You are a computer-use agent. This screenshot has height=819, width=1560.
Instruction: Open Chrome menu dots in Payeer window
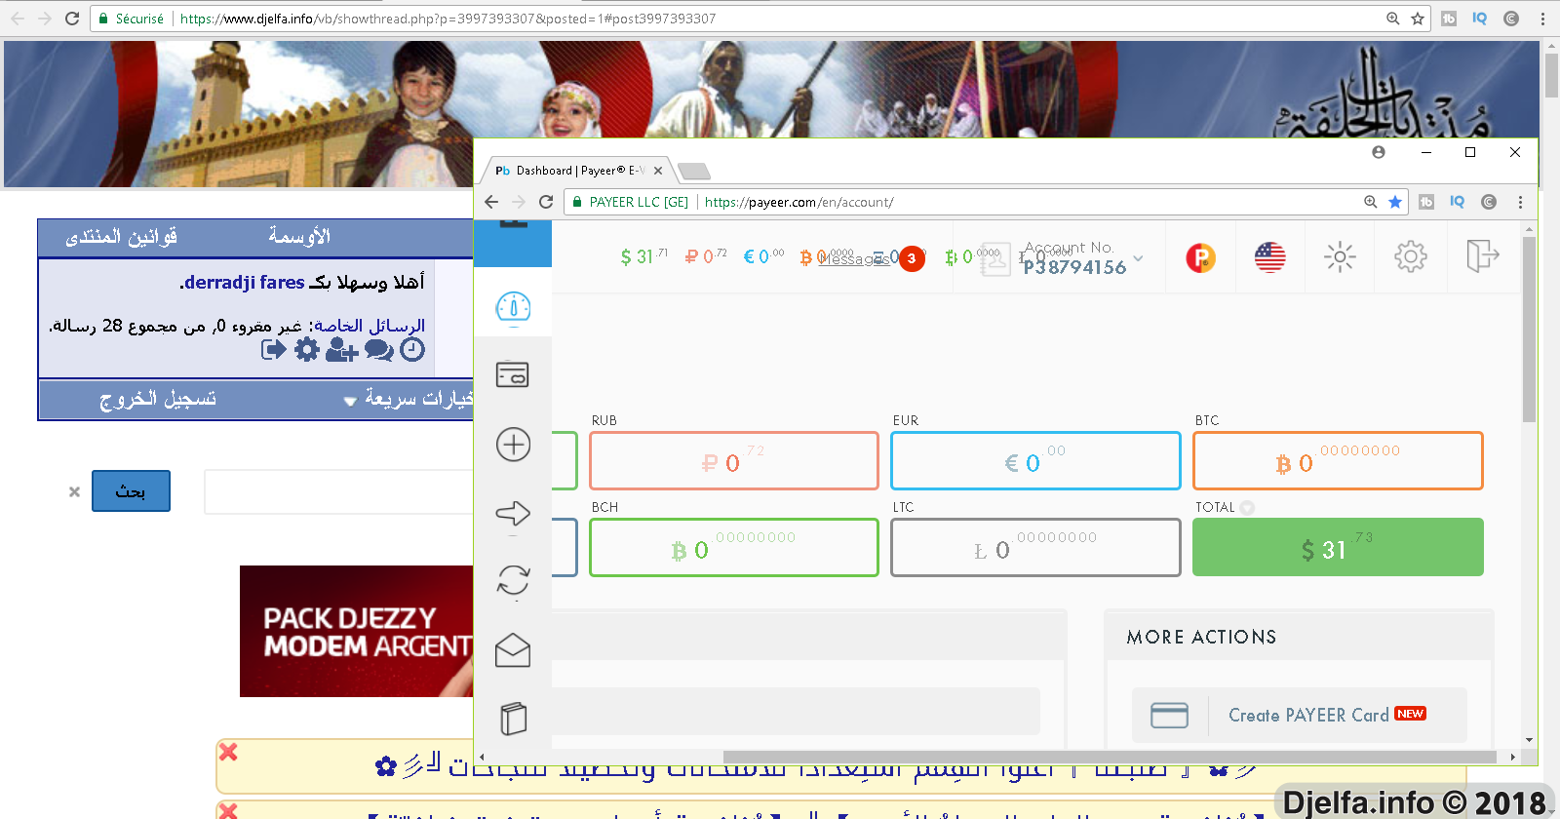[1520, 202]
